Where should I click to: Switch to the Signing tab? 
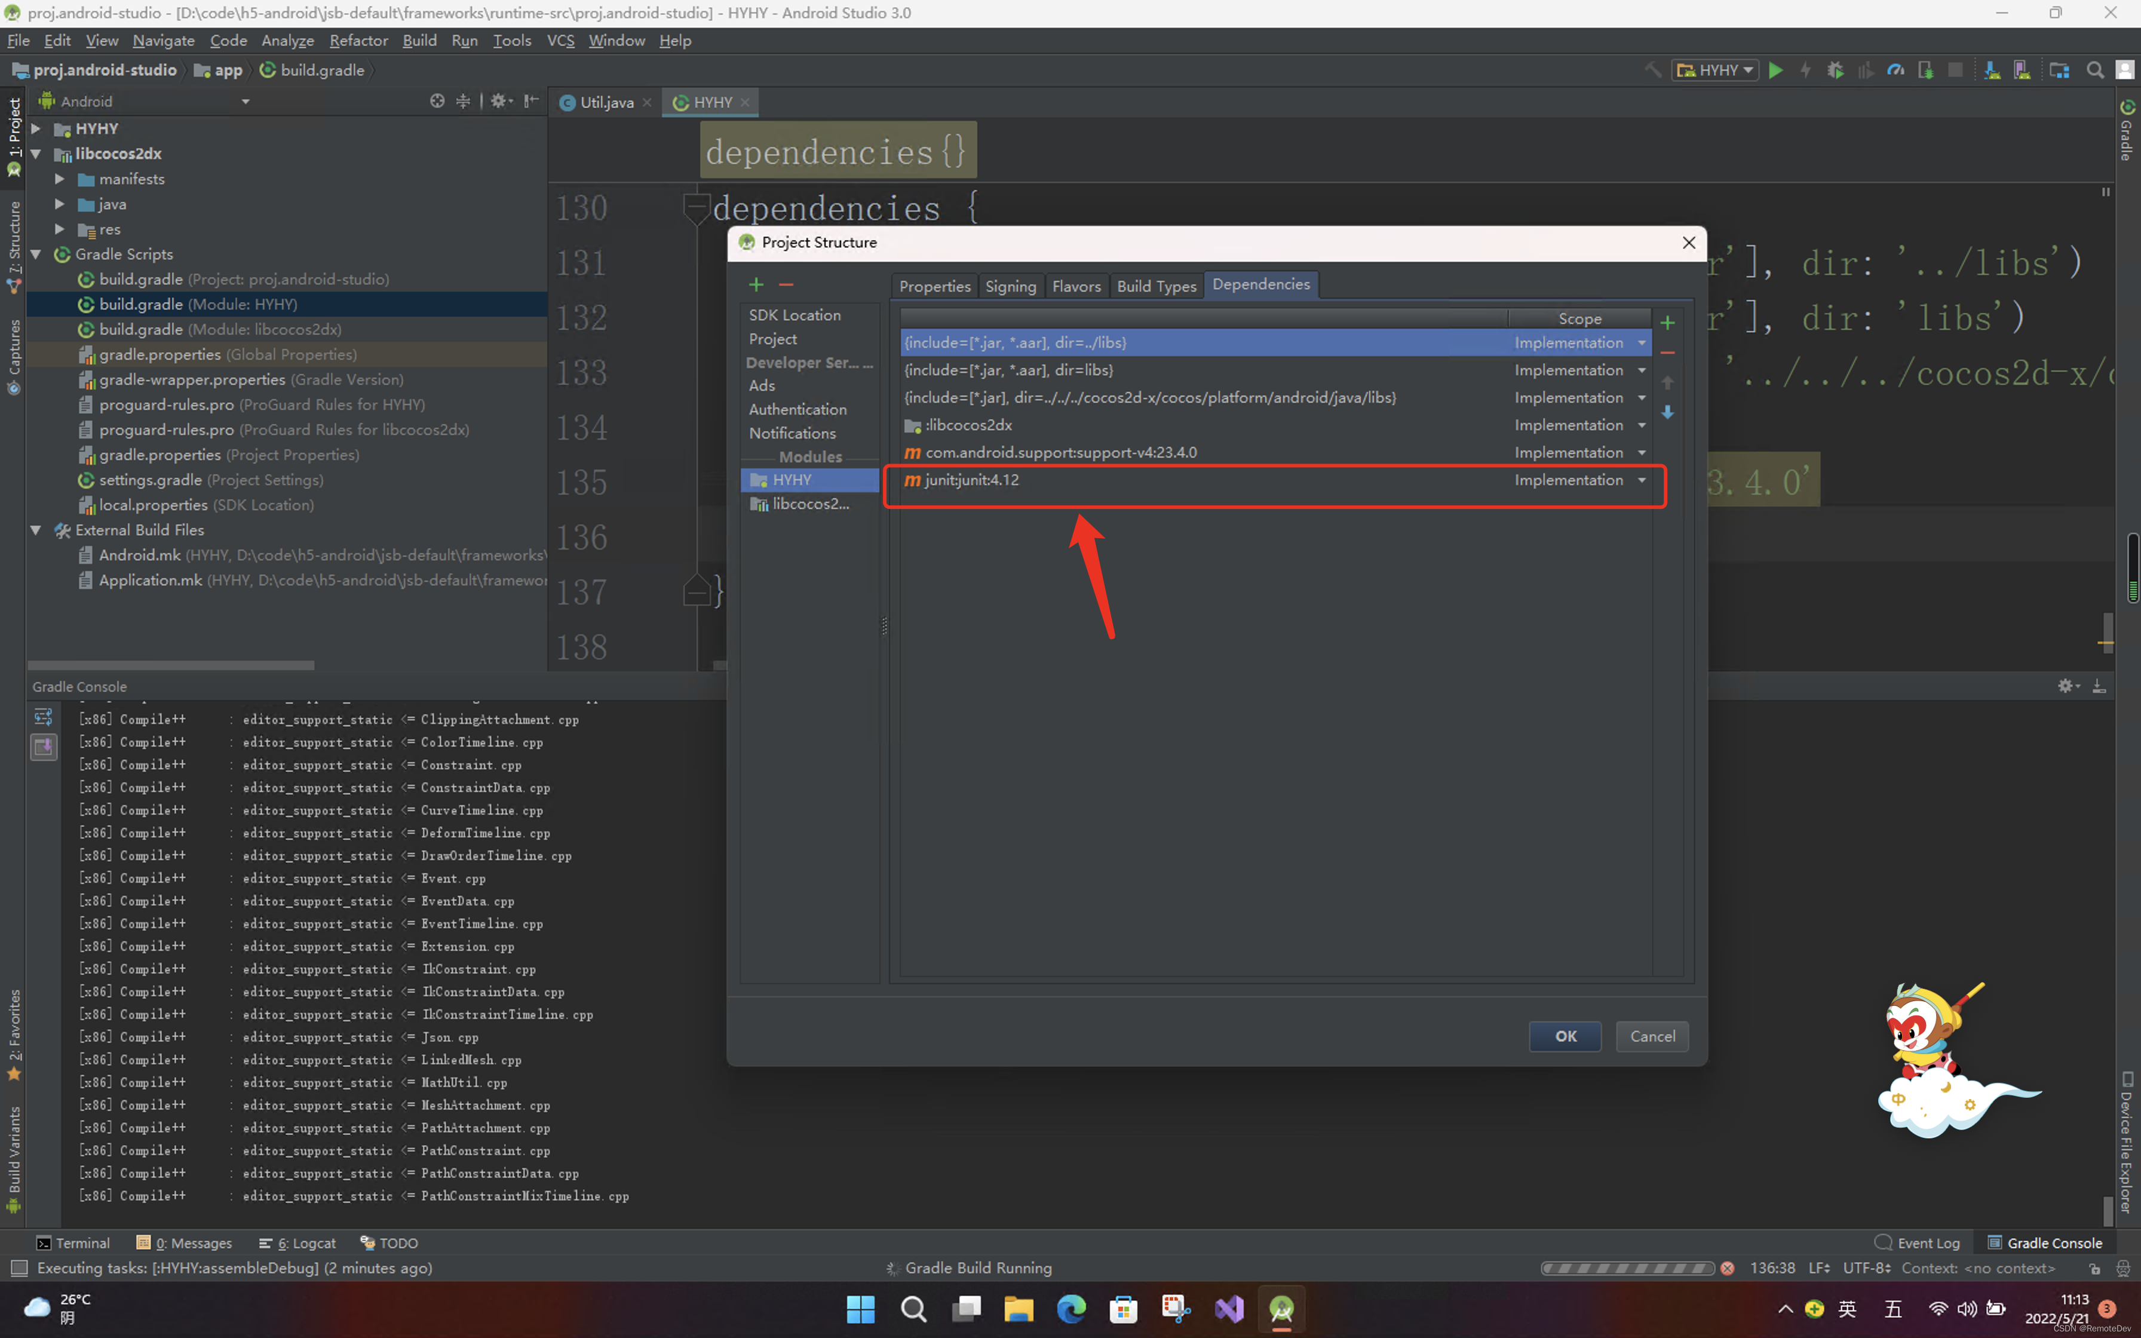tap(1010, 286)
